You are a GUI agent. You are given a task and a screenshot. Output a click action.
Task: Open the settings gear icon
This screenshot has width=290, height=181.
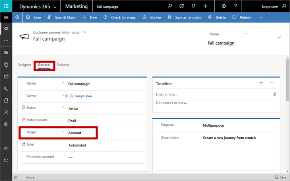pyautogui.click(x=224, y=6)
